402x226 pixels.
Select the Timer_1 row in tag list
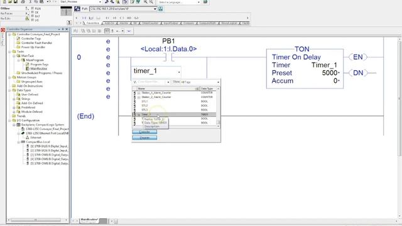click(174, 114)
